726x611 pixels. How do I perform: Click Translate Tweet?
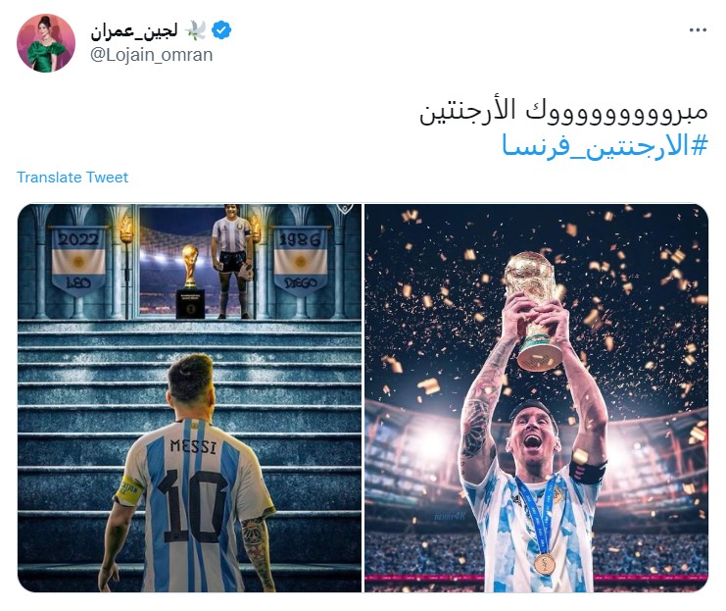click(73, 178)
